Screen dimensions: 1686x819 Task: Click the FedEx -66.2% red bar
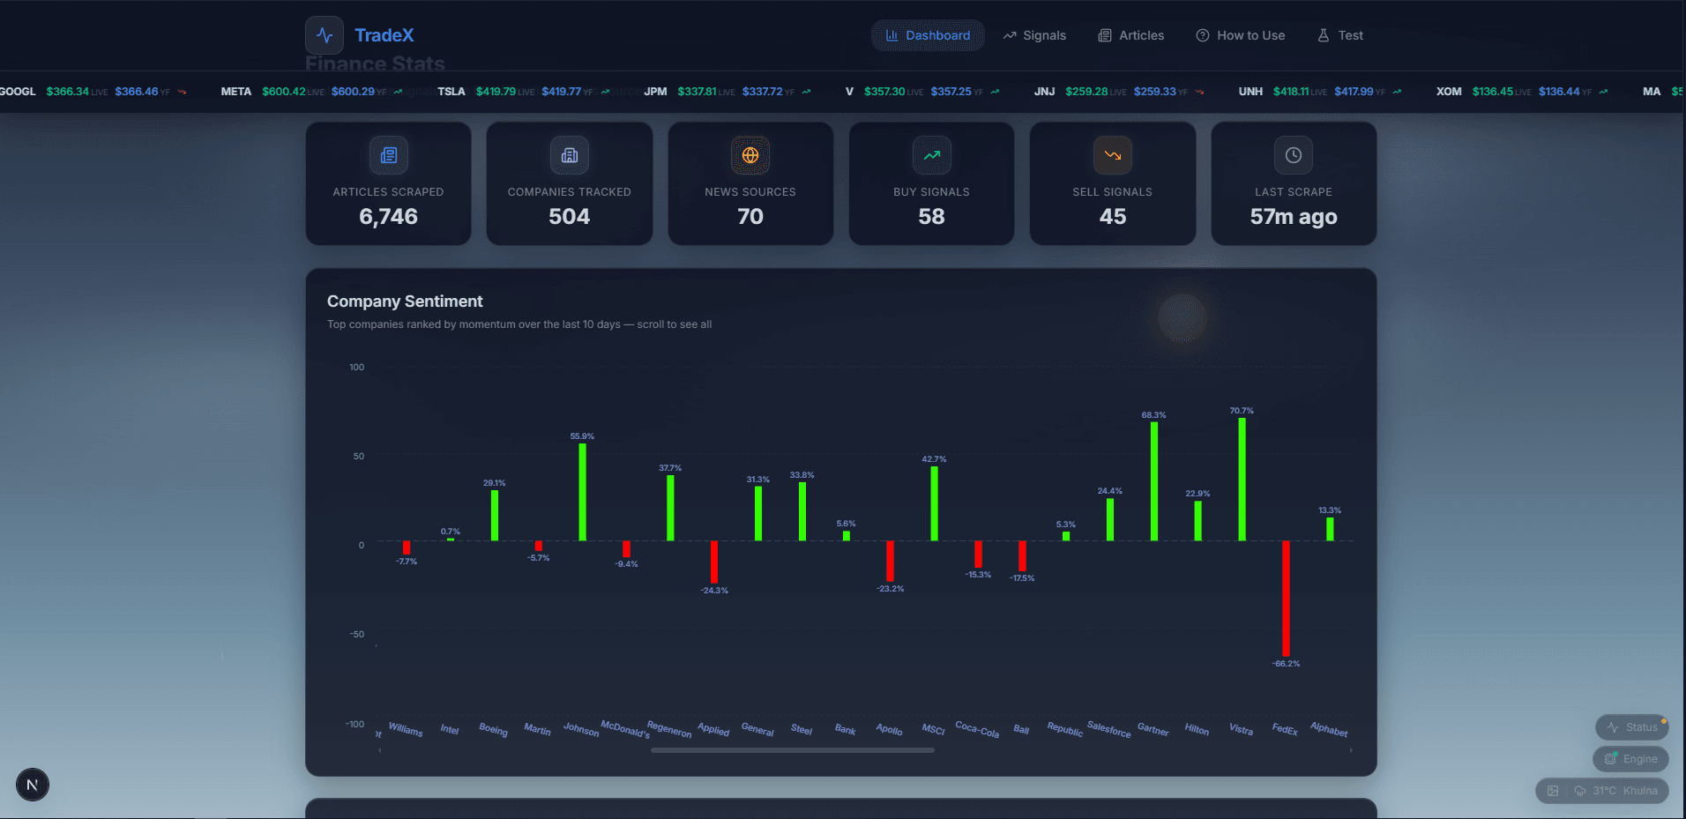pyautogui.click(x=1286, y=598)
